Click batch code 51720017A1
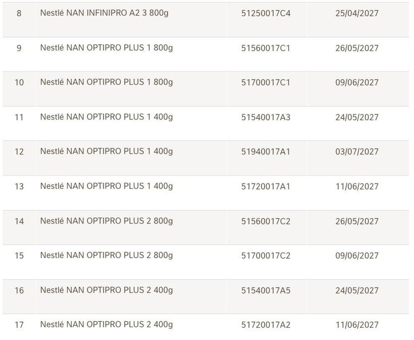Viewport: 414px width, 340px height. [266, 186]
